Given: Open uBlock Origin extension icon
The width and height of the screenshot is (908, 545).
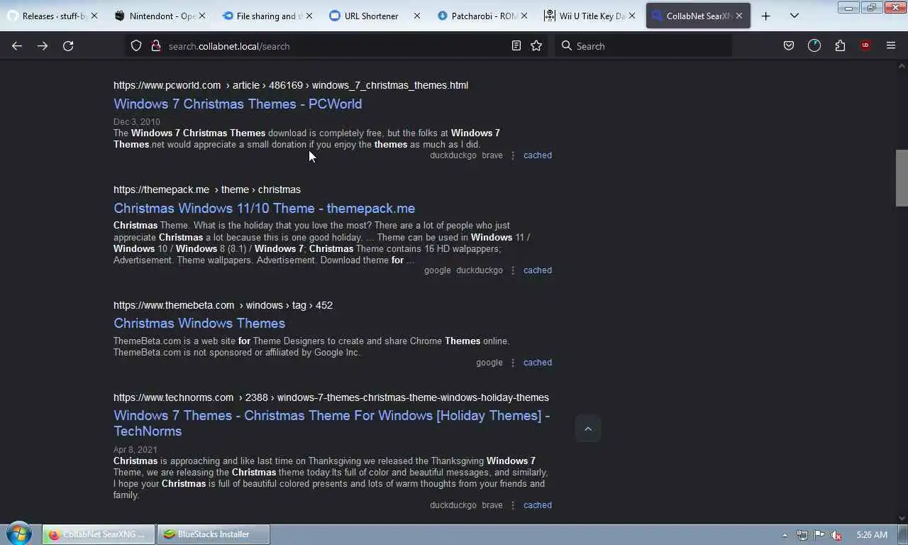Looking at the screenshot, I should pyautogui.click(x=865, y=45).
